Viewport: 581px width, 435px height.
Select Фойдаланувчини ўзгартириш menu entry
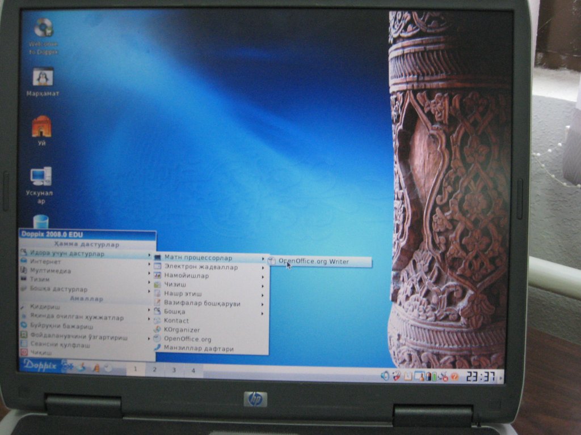(86, 336)
